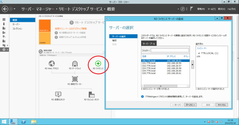Select the RD Connection Broker icon

pyautogui.click(x=75, y=79)
